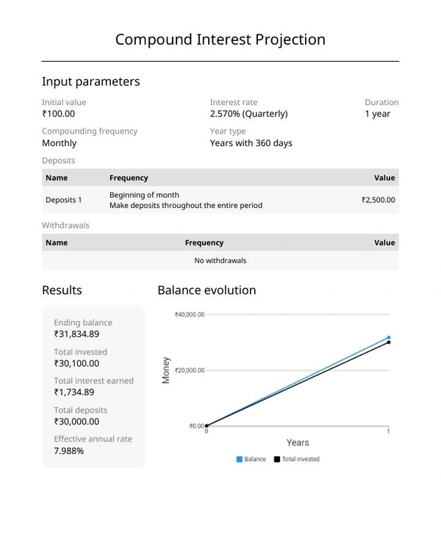The image size is (441, 553).
Task: Click the Monthly compounding frequency value
Action: point(59,143)
